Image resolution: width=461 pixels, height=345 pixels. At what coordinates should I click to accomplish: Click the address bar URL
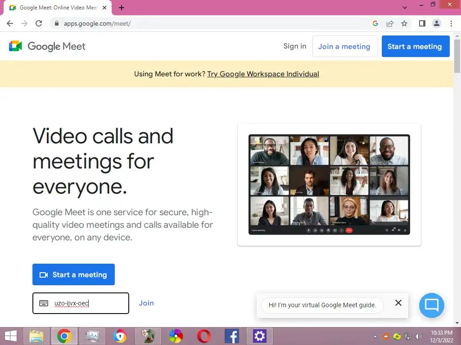[97, 23]
